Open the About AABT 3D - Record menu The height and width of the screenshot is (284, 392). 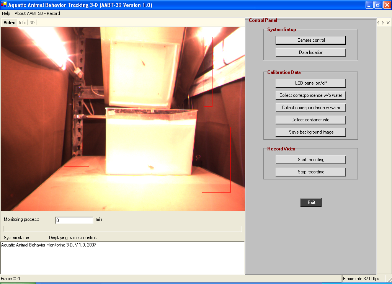point(37,13)
